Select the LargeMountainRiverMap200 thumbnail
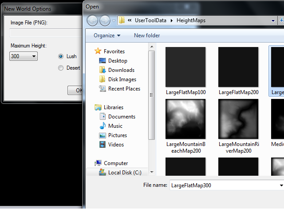The width and height of the screenshot is (284, 213). (x=238, y=119)
